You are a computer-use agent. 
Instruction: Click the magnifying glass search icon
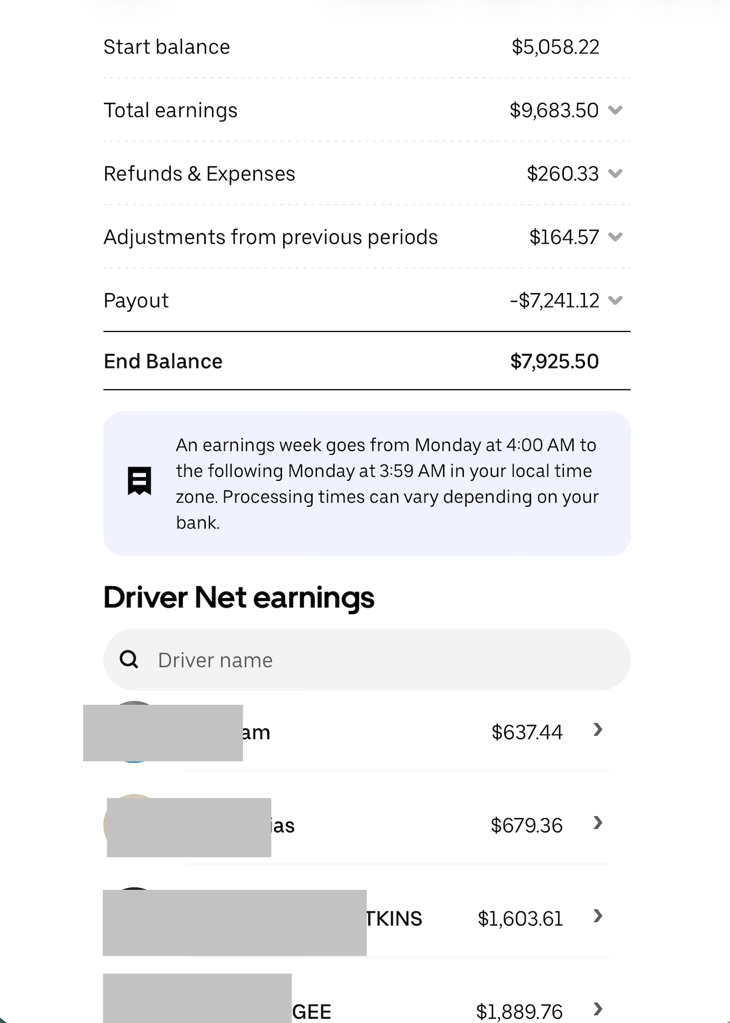(129, 660)
